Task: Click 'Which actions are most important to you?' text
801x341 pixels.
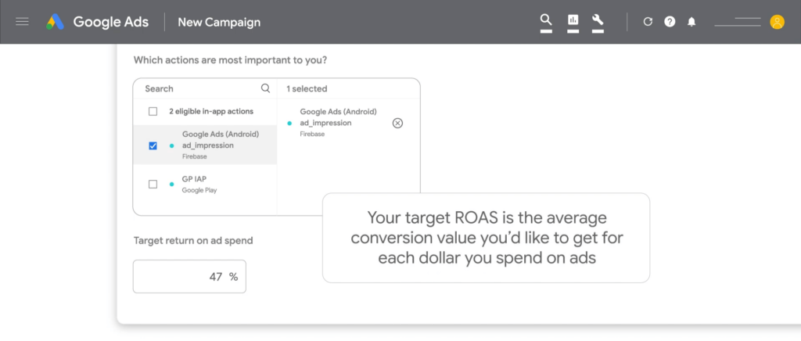Action: tap(231, 60)
